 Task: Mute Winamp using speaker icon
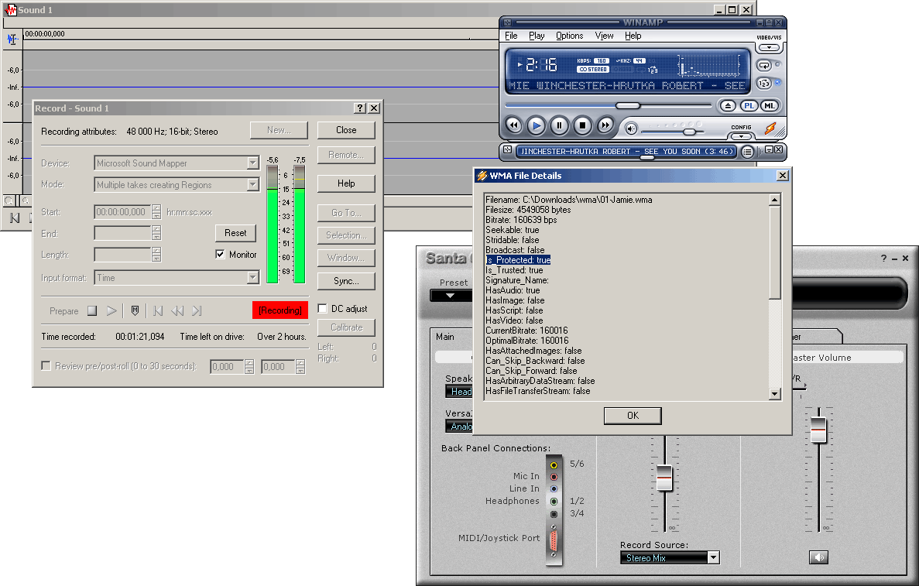(631, 129)
